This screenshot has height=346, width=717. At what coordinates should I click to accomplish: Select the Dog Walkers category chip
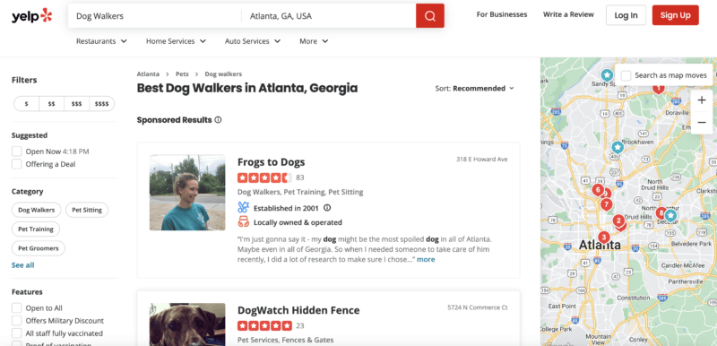tap(36, 211)
